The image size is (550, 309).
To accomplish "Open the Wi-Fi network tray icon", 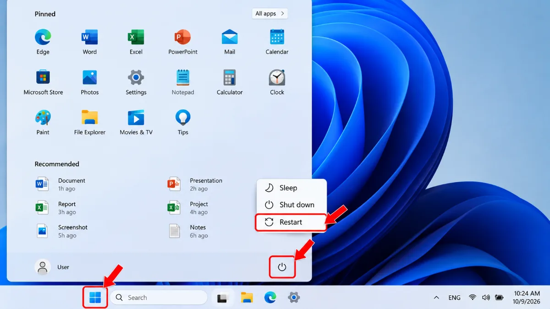I will tap(473, 298).
